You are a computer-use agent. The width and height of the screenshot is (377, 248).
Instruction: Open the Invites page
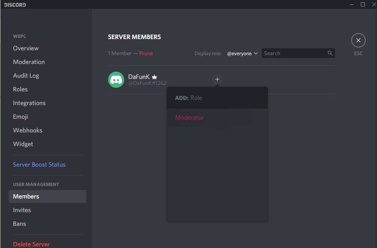22,210
